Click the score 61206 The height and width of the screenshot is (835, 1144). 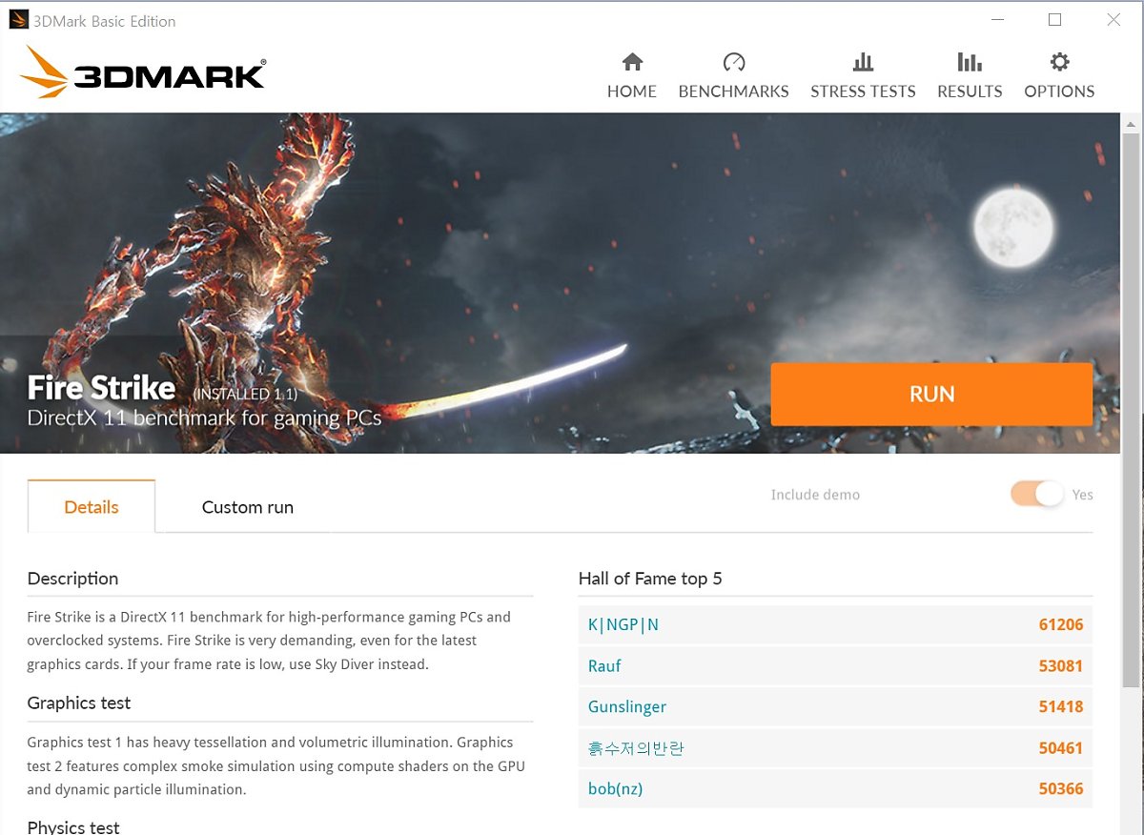pos(1061,624)
